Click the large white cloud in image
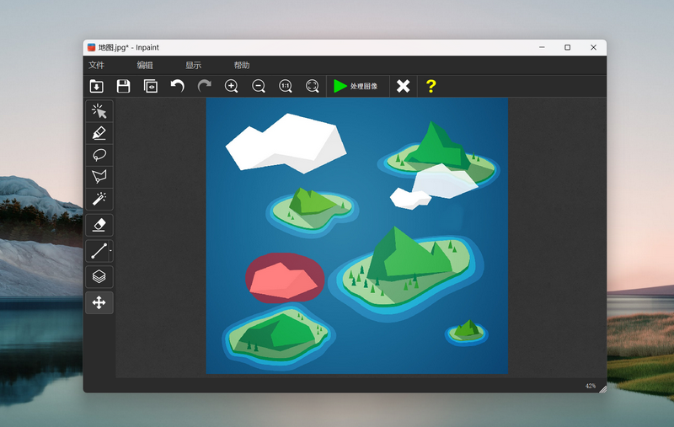Viewport: 674px width, 427px height. 286,142
